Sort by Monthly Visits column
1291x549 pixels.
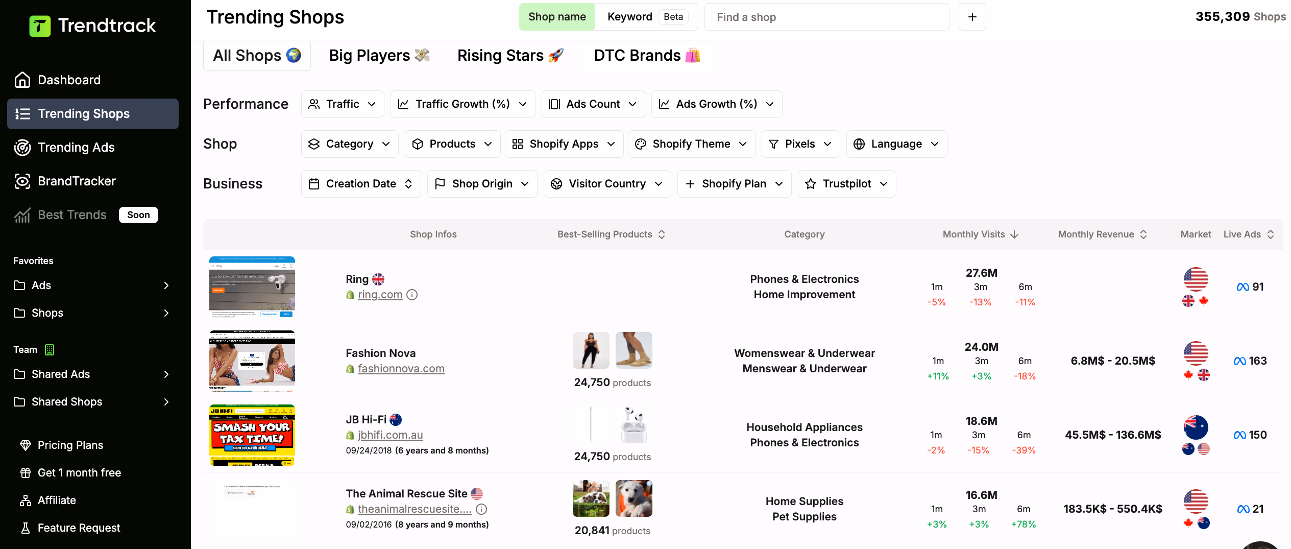[981, 234]
